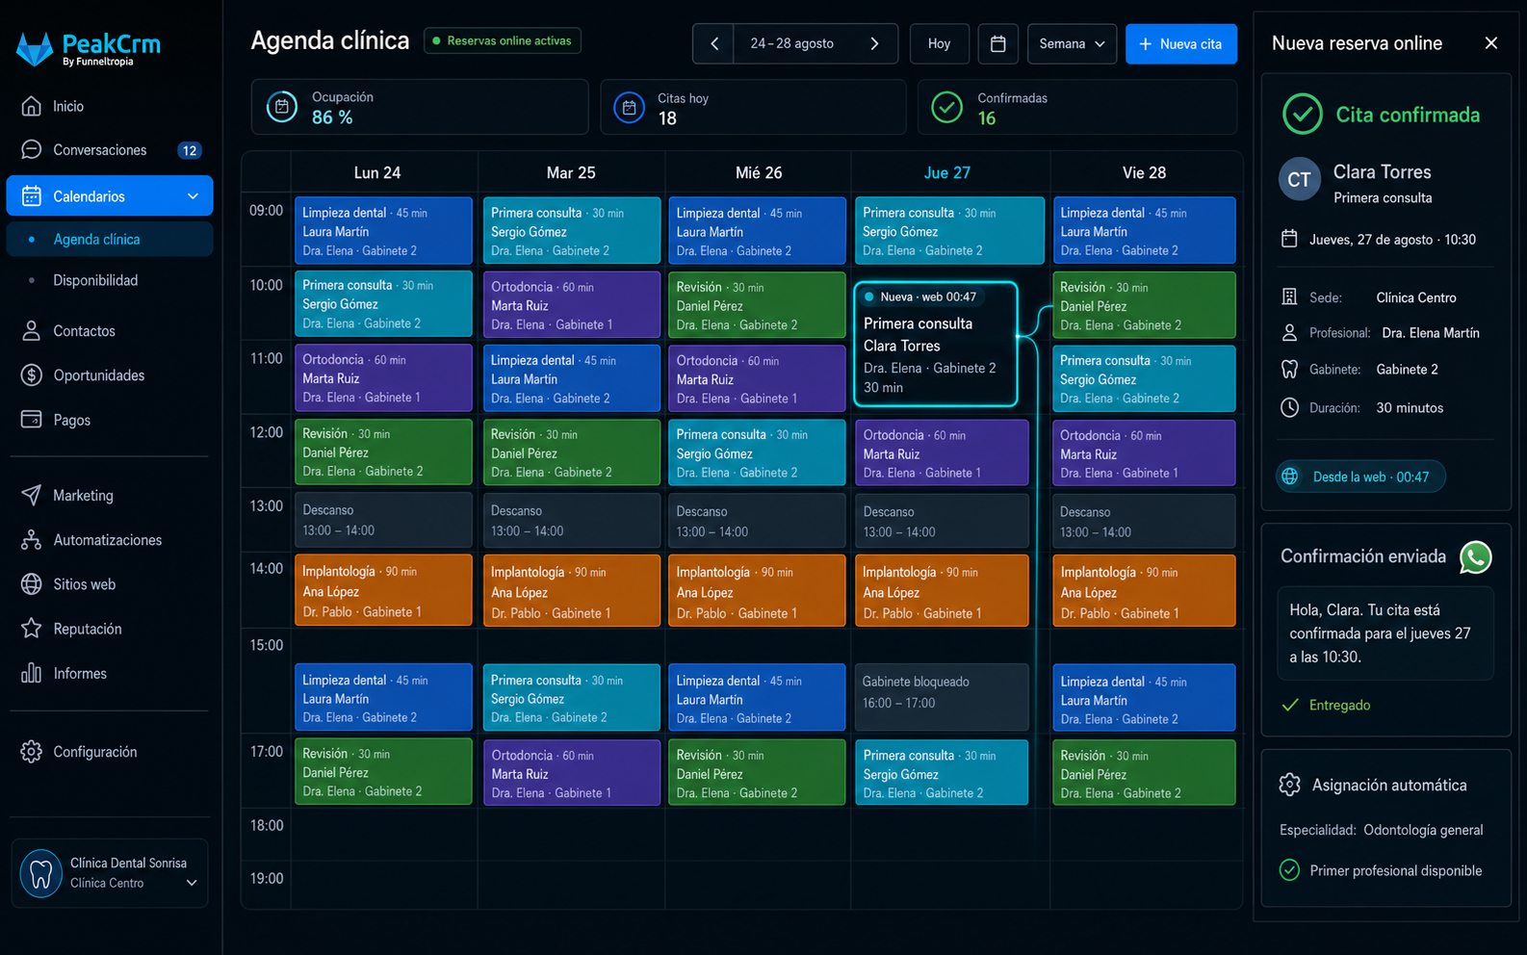This screenshot has width=1527, height=955.
Task: Click the Oportunidades dollar icon
Action: tap(32, 375)
